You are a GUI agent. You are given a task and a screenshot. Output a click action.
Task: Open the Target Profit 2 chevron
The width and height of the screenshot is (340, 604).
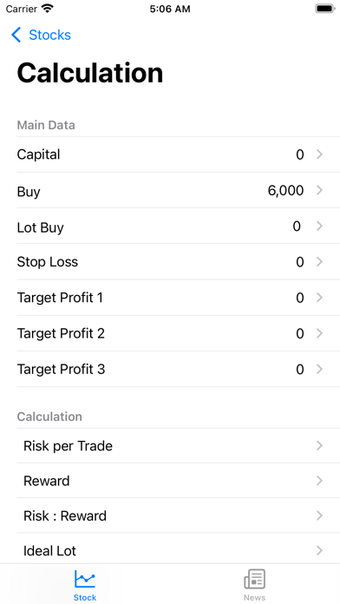coord(319,333)
